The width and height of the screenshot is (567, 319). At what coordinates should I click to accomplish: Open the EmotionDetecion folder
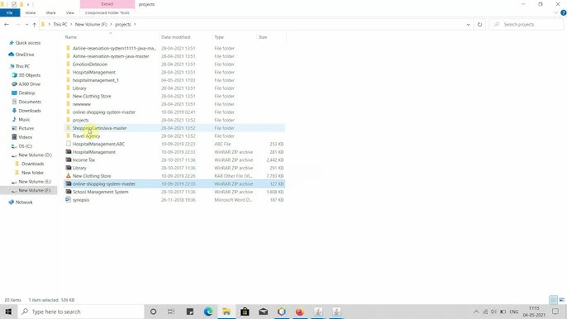(174, 64)
